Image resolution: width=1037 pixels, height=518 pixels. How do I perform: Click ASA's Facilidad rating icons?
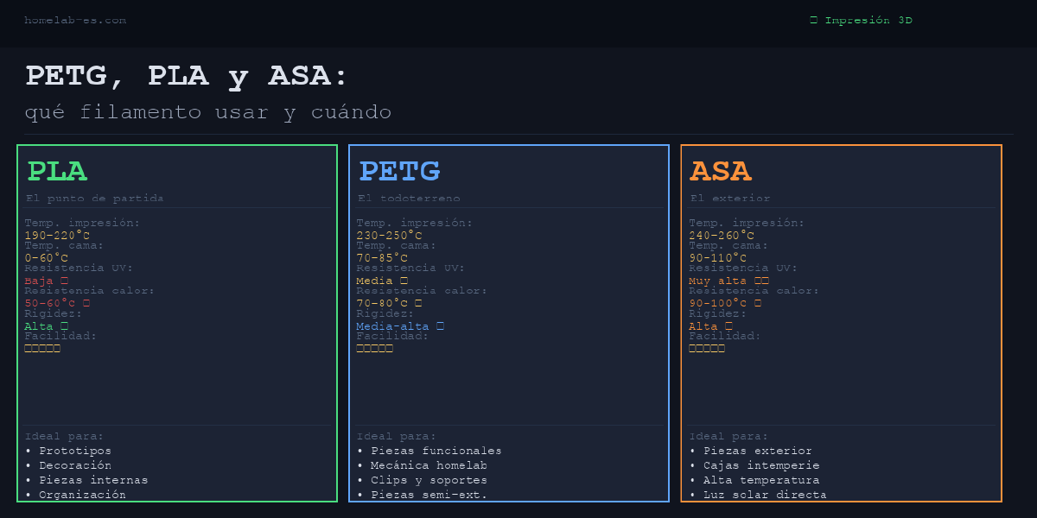[x=707, y=349]
